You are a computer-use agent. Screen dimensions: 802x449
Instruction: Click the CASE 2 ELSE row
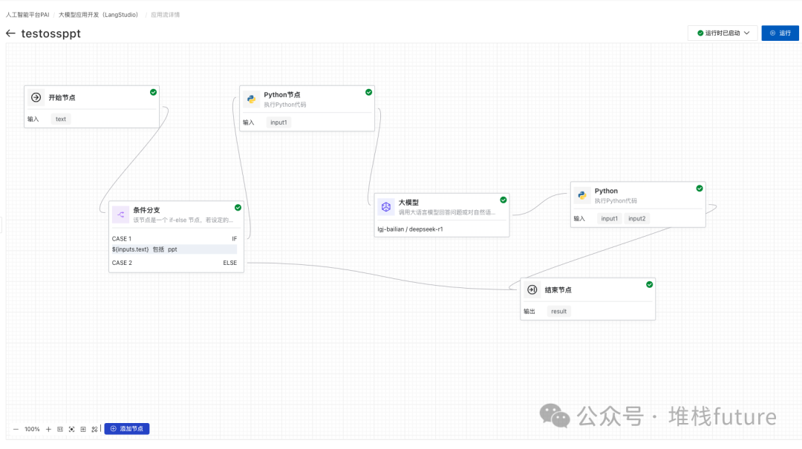pos(175,263)
